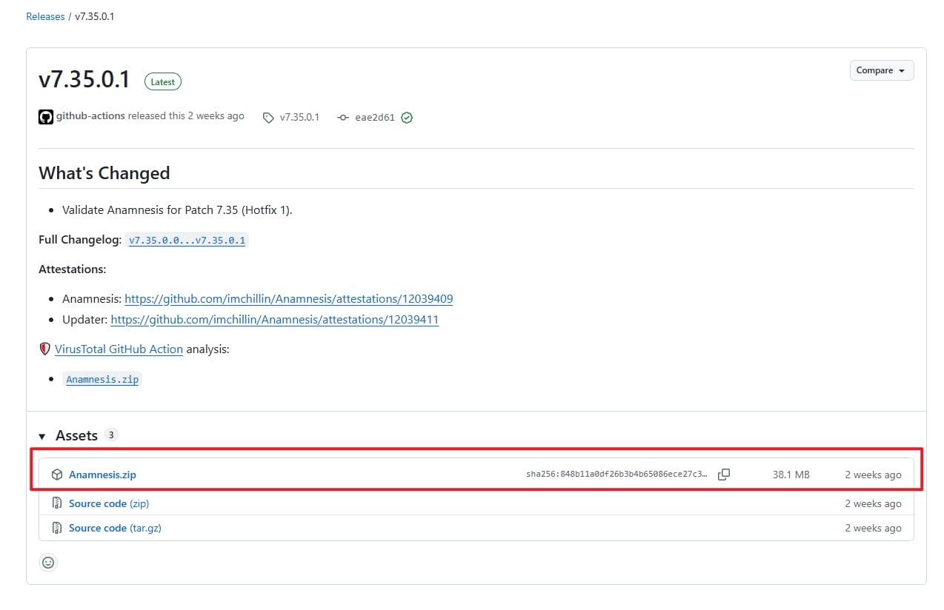
Task: Open the github-actions author link
Action: click(90, 116)
